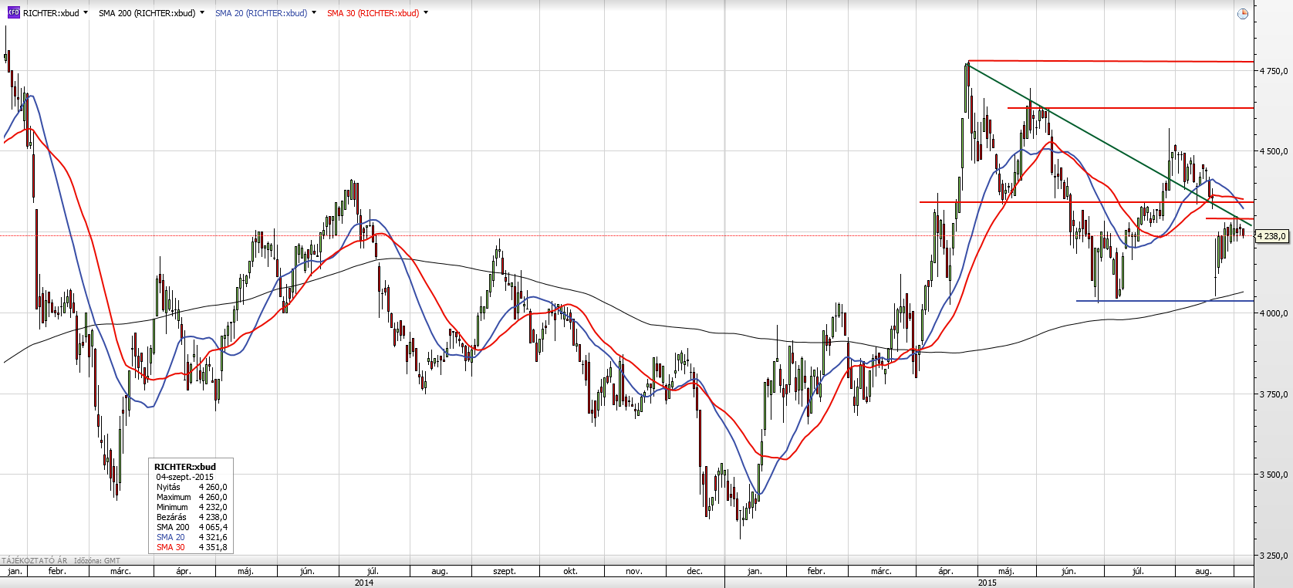Click the 4 000,0 price axis label
The width and height of the screenshot is (1293, 588).
[1274, 313]
